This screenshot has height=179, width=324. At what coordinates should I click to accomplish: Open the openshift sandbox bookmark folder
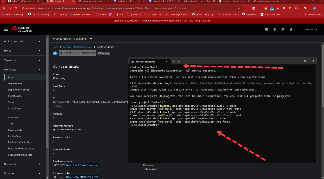pos(228,14)
